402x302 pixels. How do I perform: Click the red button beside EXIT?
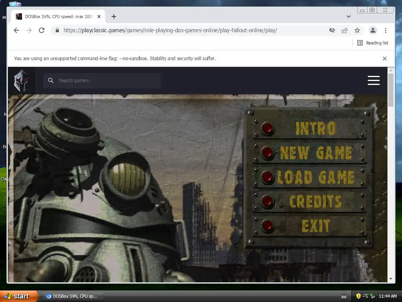click(267, 225)
